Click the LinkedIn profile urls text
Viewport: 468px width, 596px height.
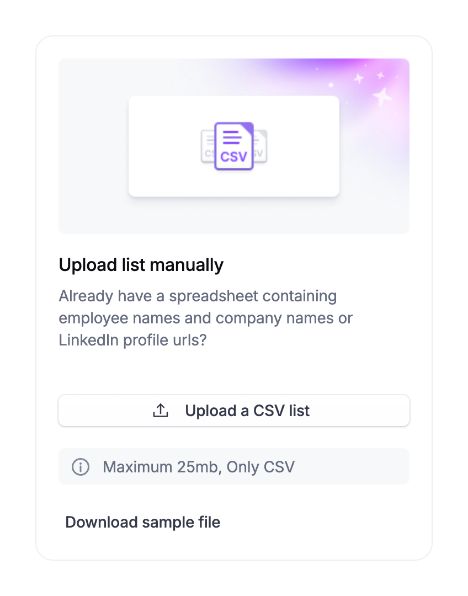(x=132, y=340)
